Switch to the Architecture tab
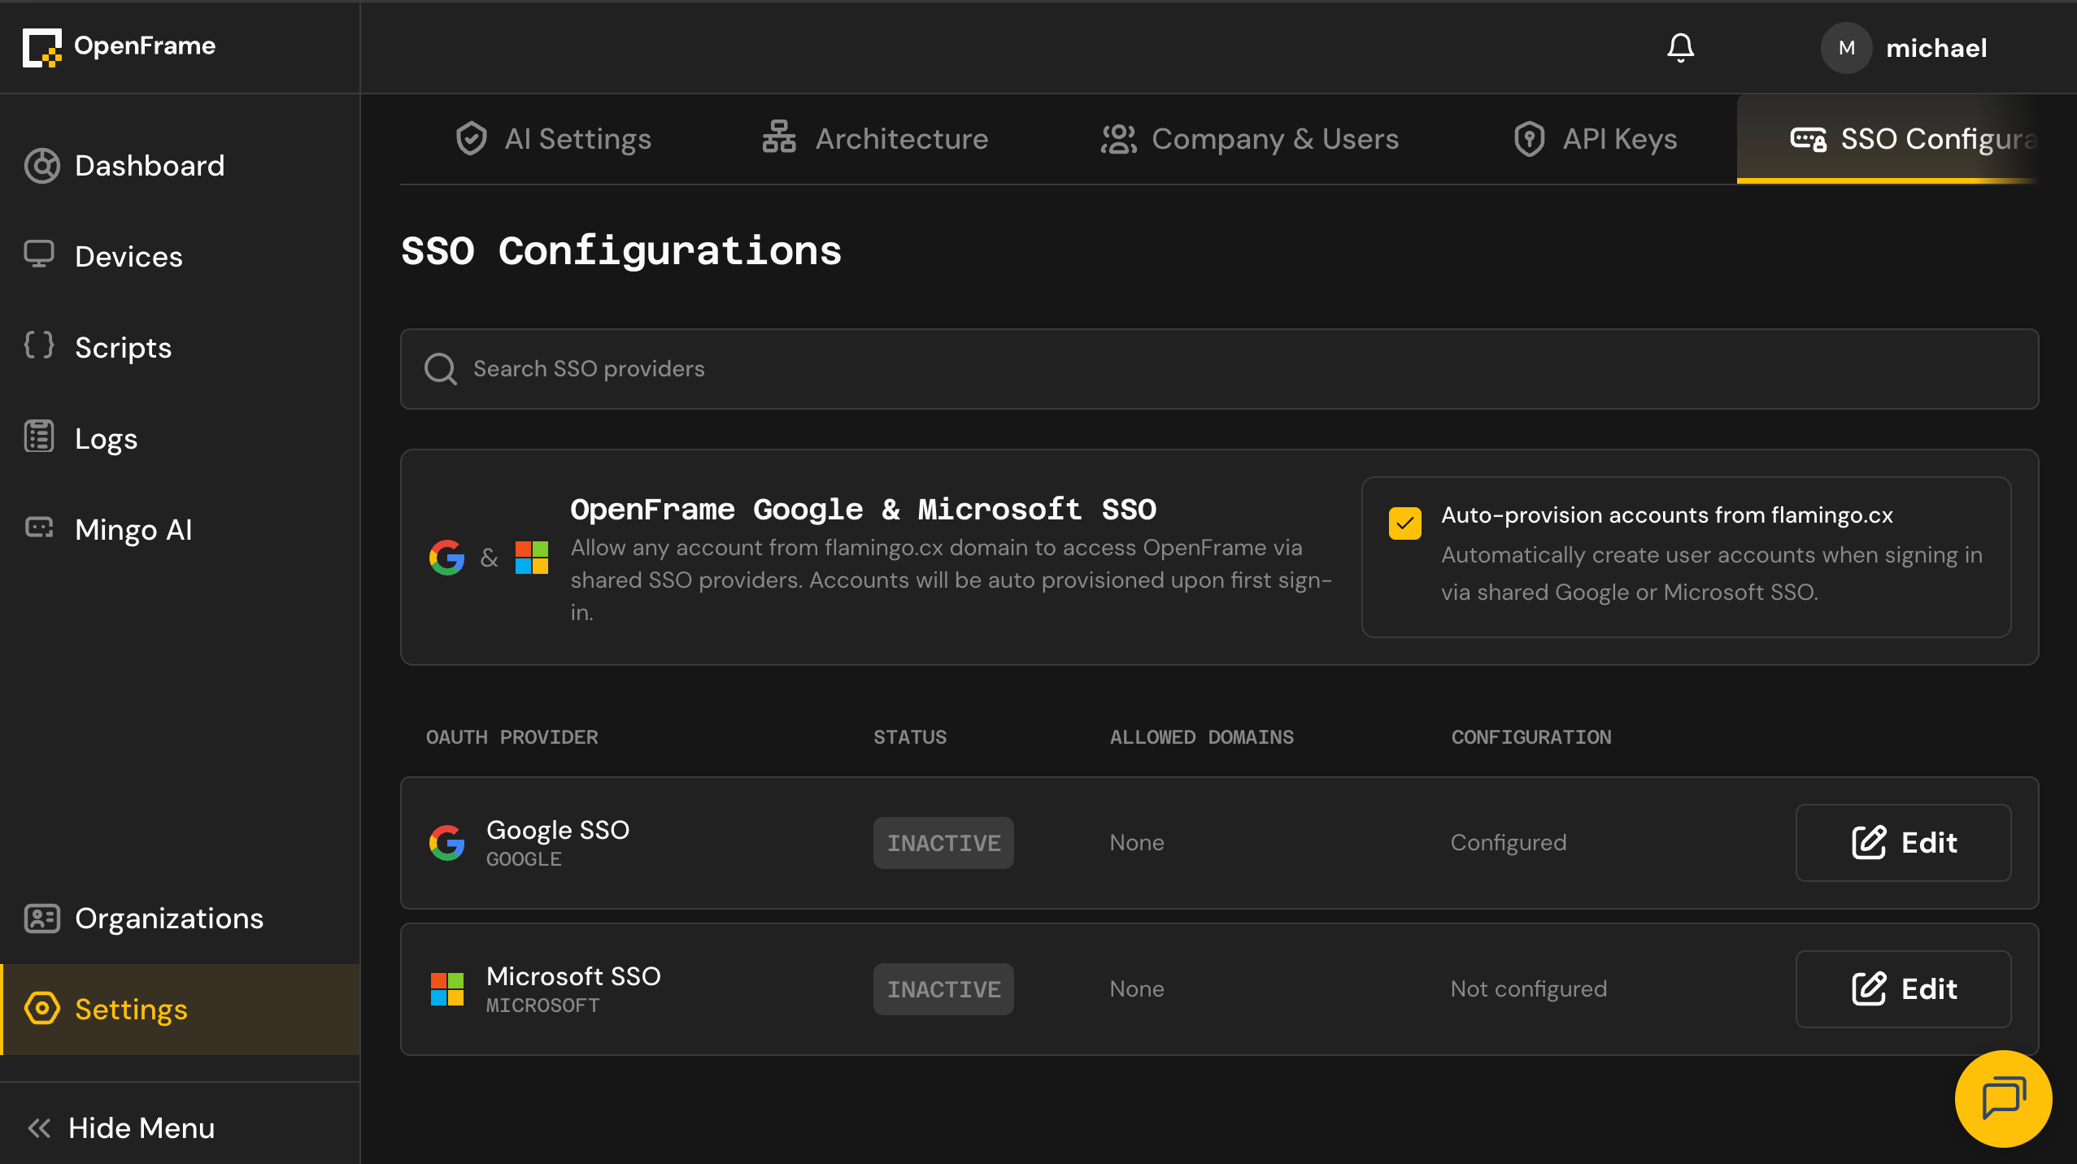The width and height of the screenshot is (2077, 1164). [x=875, y=139]
